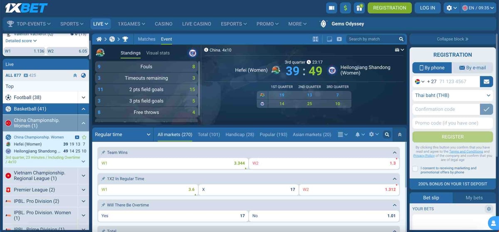499x232 pixels.
Task: Open the gift bonuses icon in header
Action: click(x=359, y=7)
